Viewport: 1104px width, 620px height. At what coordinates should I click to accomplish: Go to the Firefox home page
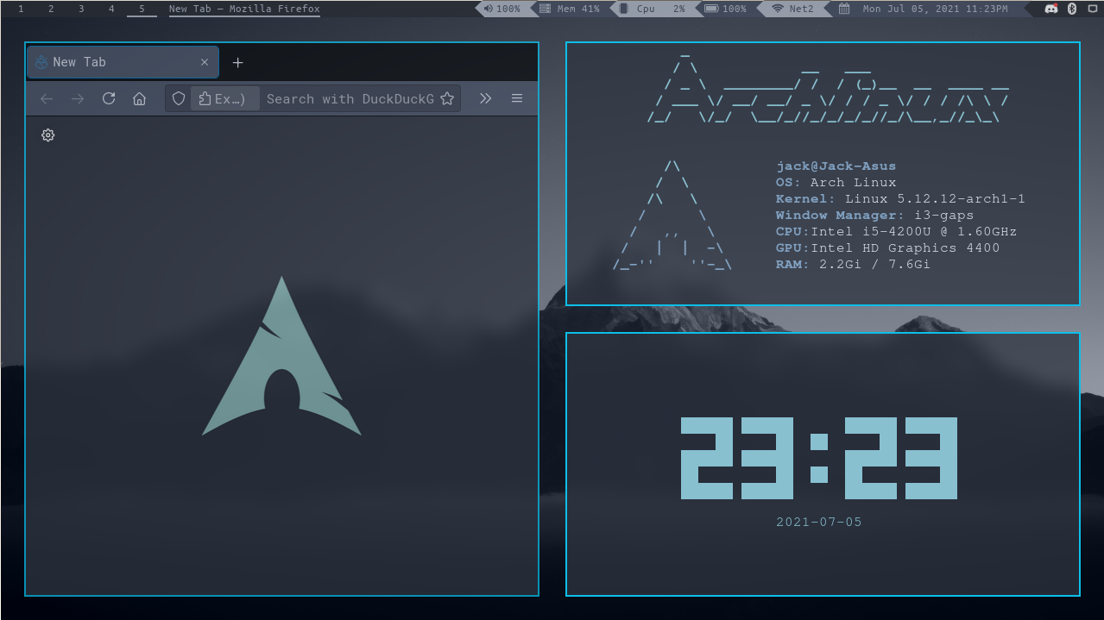pos(139,98)
